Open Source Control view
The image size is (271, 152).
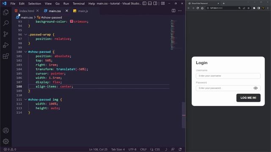click(6, 34)
